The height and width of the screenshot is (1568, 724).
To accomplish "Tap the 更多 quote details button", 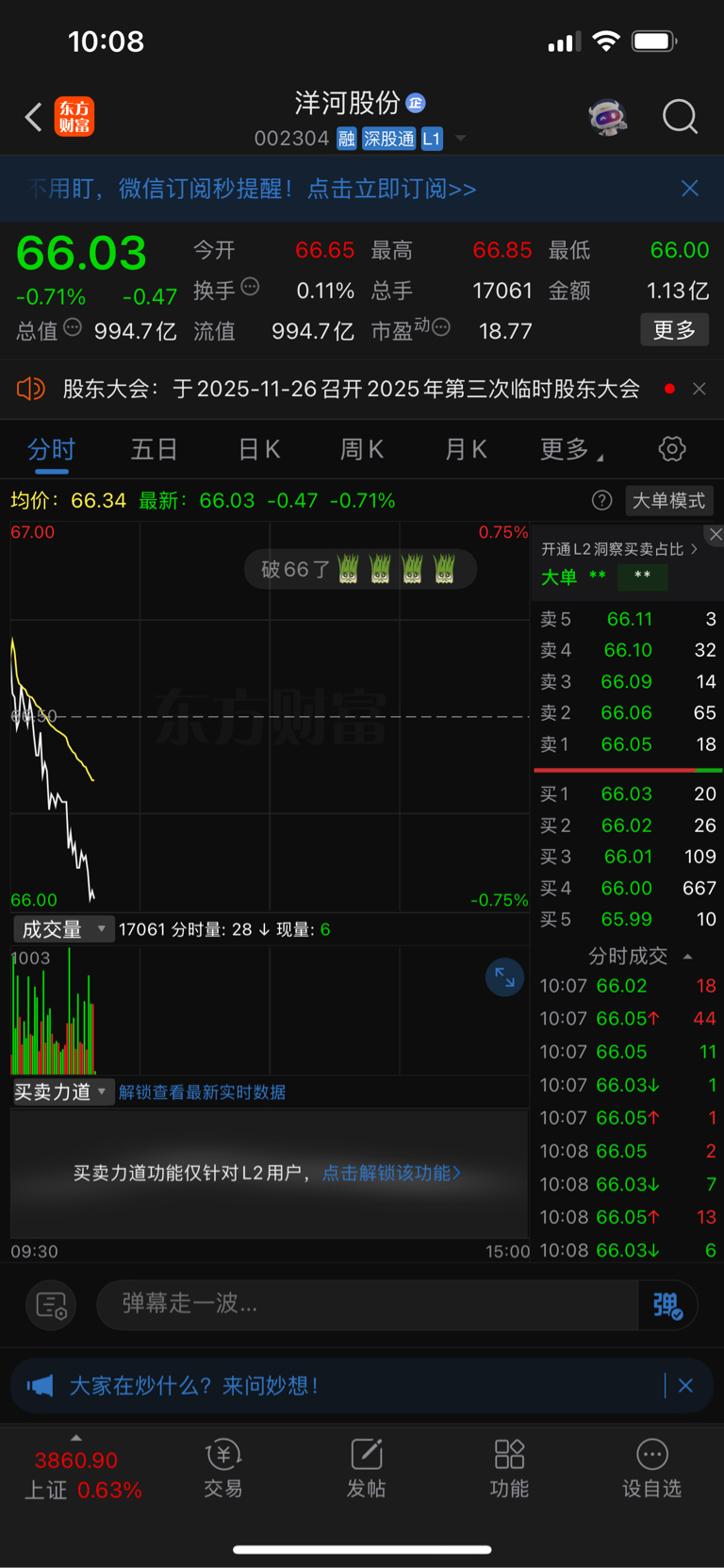I will click(674, 330).
